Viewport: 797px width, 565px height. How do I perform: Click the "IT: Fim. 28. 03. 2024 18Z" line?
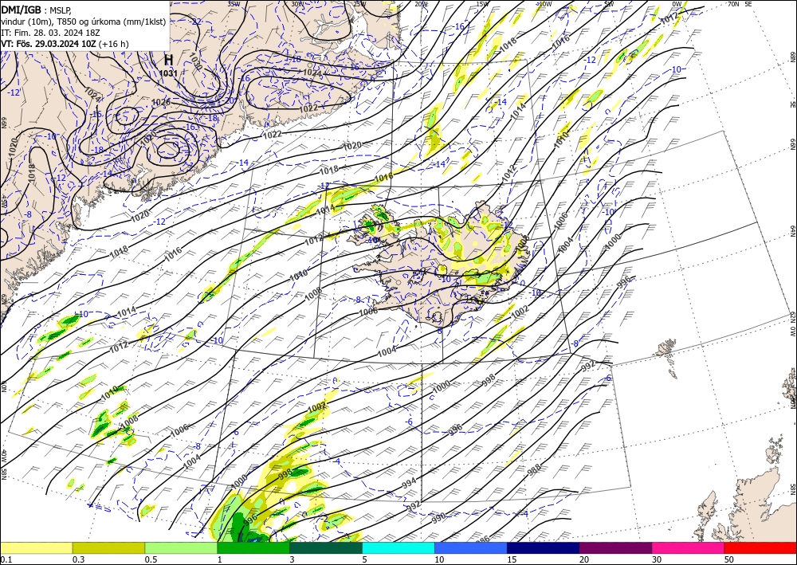(x=50, y=33)
